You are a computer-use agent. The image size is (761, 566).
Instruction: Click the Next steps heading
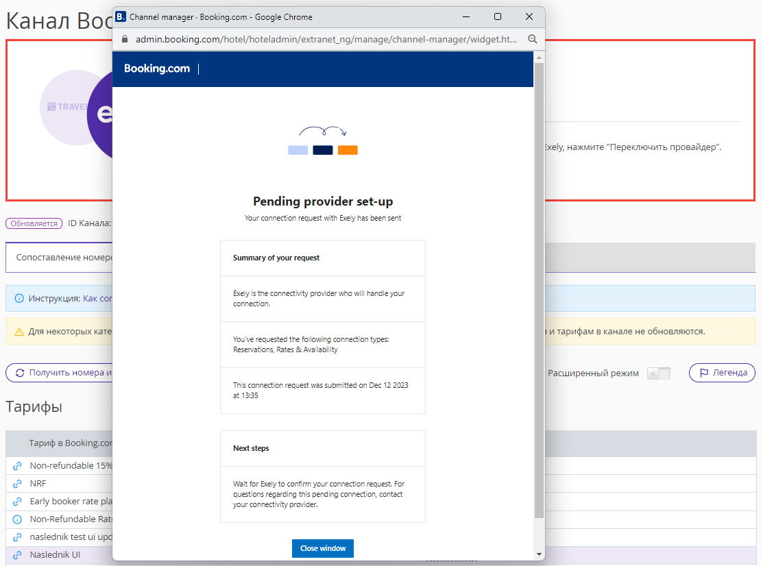[x=251, y=448]
